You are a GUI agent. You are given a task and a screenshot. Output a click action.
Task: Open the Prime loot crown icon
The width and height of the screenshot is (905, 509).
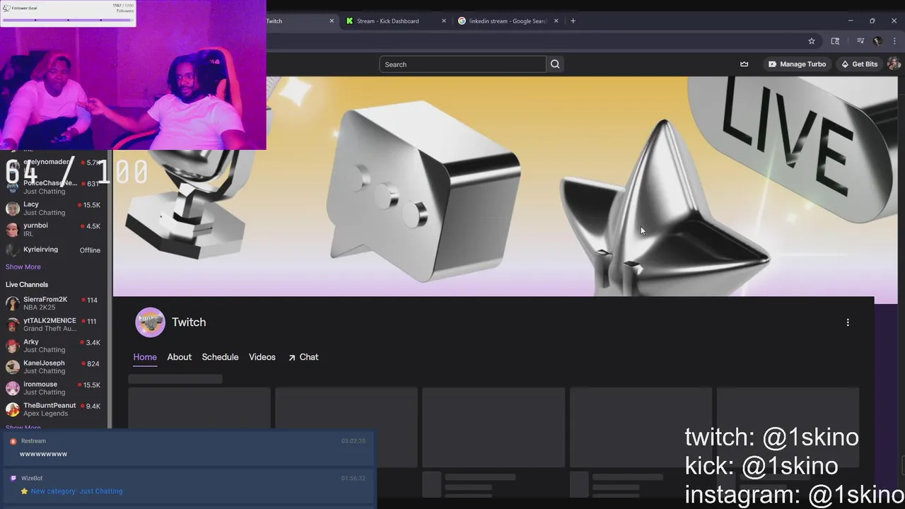coord(744,64)
